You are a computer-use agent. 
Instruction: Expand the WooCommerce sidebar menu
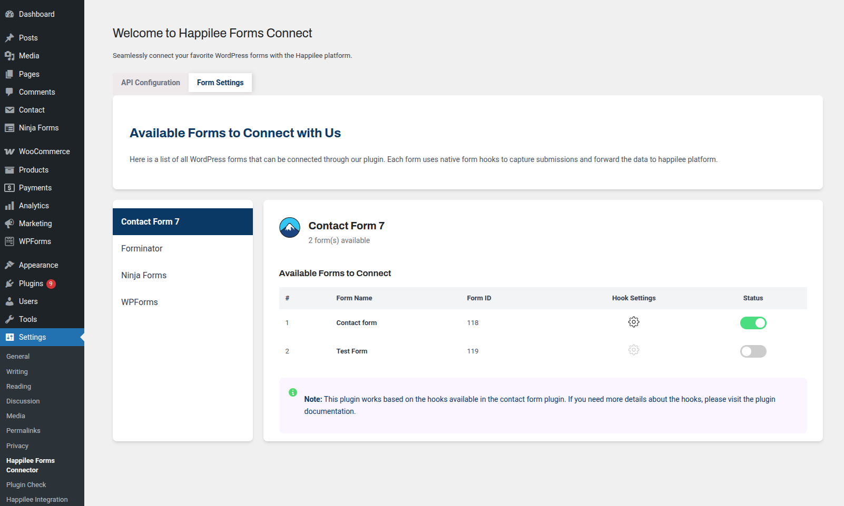pos(44,151)
